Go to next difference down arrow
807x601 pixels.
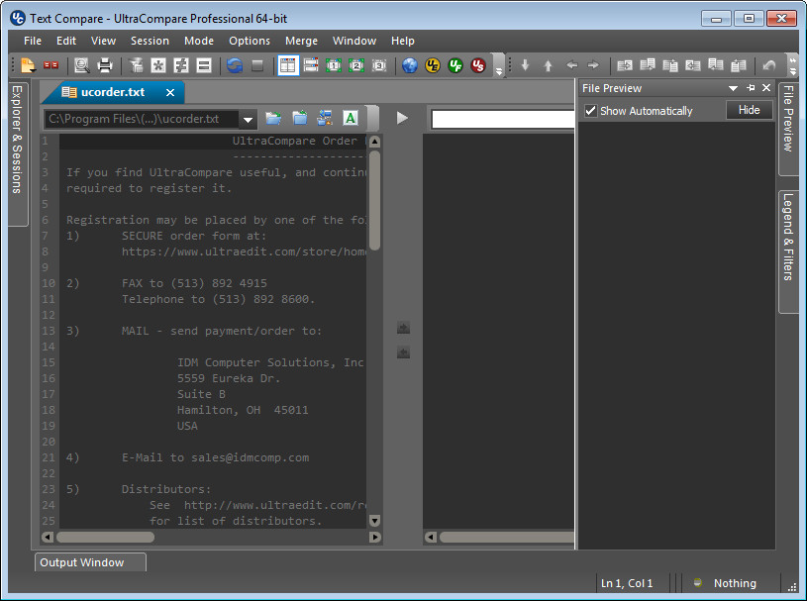point(525,65)
